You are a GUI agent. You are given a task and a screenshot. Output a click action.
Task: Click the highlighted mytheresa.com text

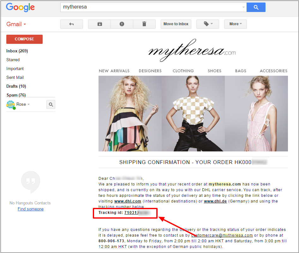(224, 184)
